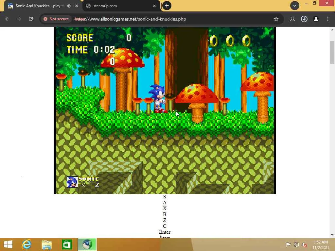Open the Windows Store taskbar icon
This screenshot has width=335, height=251.
67,244
